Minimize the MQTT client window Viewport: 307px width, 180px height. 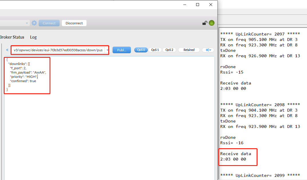click(185, 5)
